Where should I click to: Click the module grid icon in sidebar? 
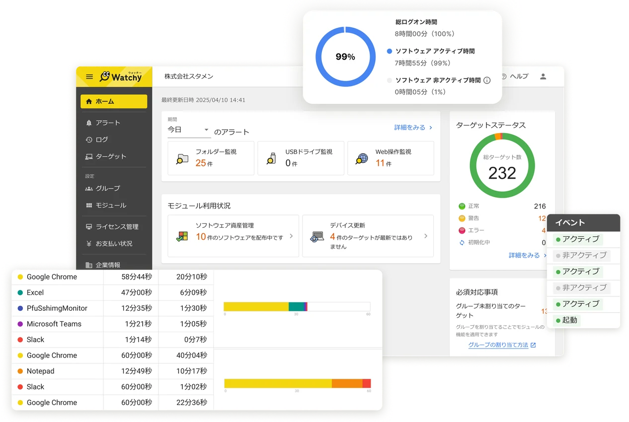pyautogui.click(x=89, y=206)
